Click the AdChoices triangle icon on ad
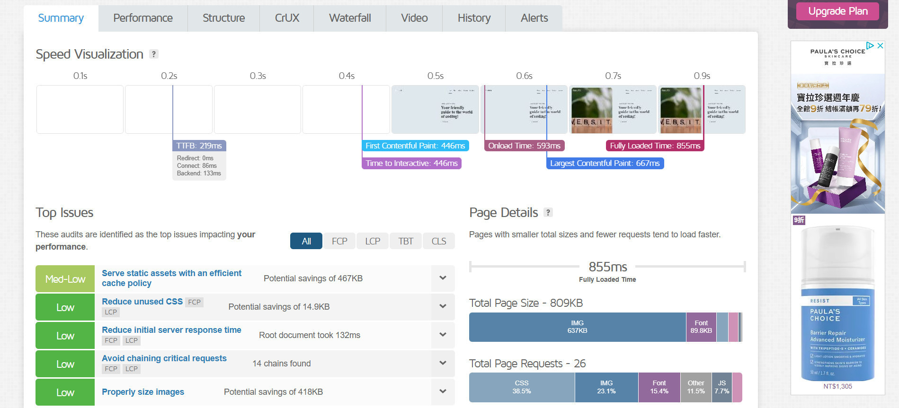This screenshot has width=899, height=408. (x=870, y=46)
